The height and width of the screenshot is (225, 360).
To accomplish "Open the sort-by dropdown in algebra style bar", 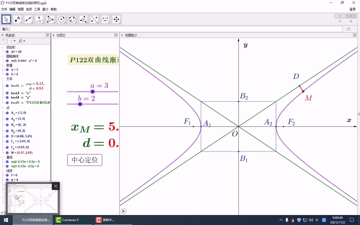I will 12,41.
